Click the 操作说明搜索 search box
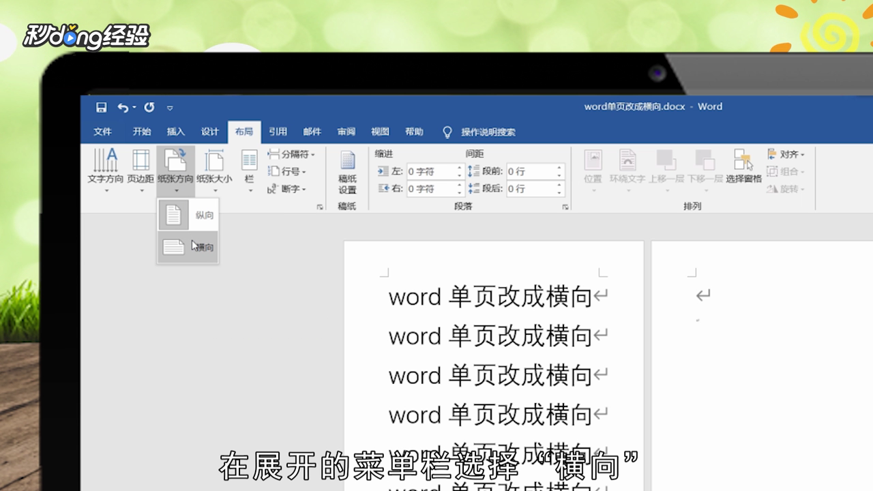Image resolution: width=873 pixels, height=491 pixels. pos(488,132)
